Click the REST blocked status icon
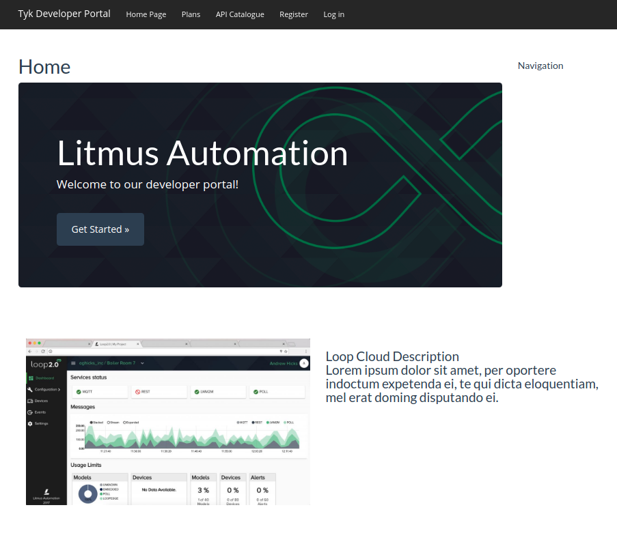This screenshot has width=617, height=557. point(137,392)
